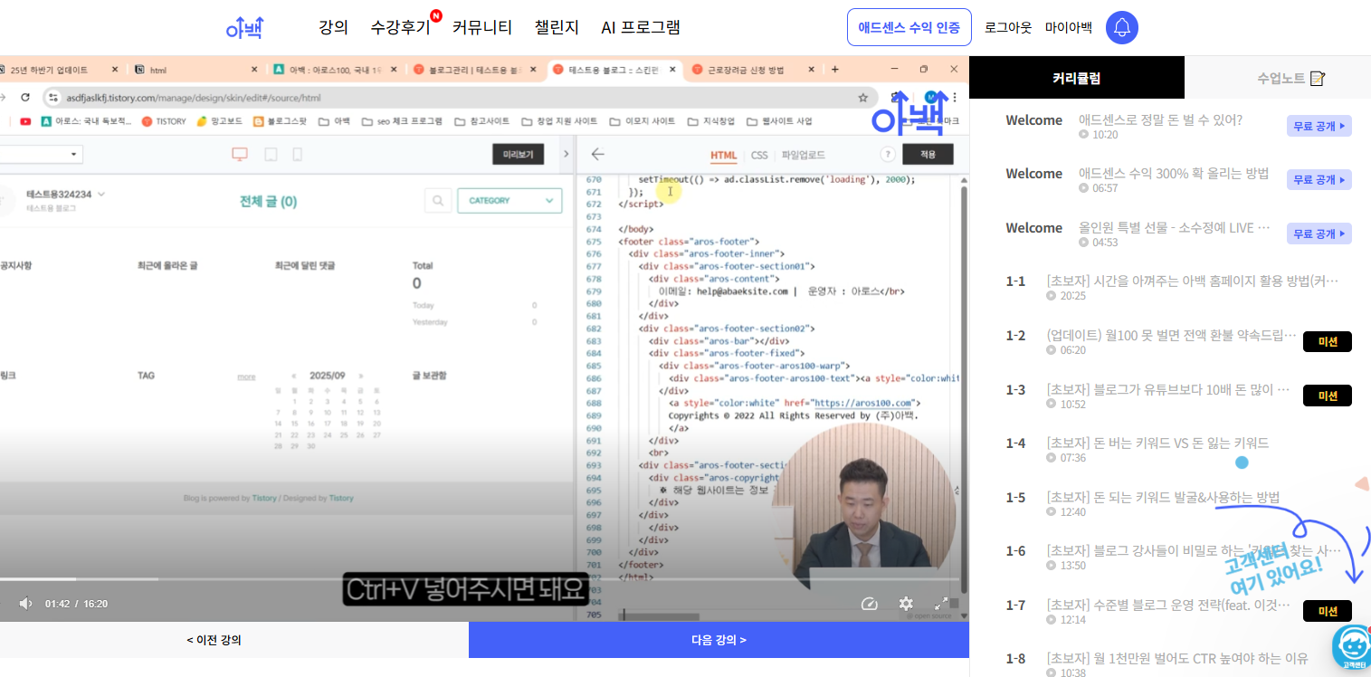Click 무료 공개 for 애드센스로 정말 돈 벌 수 있어?
Screen dimensions: 1371x677
(x=1319, y=126)
